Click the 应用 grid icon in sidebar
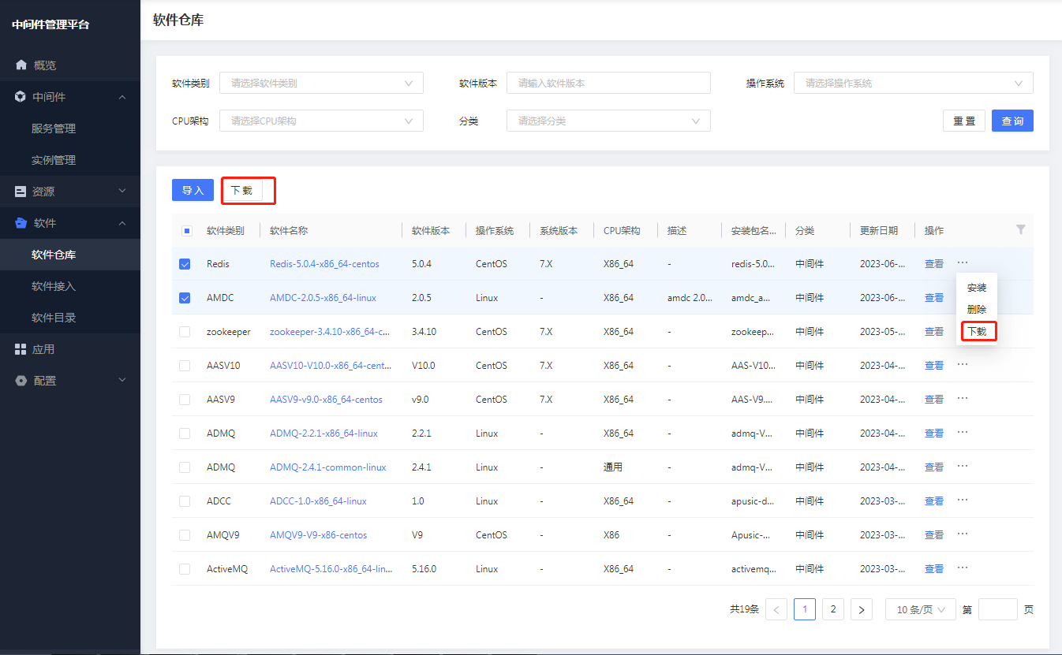Screen dimensions: 1062x655 [21, 349]
